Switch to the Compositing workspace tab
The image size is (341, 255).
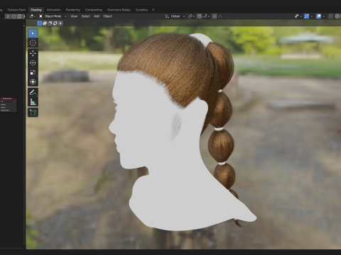pos(94,10)
